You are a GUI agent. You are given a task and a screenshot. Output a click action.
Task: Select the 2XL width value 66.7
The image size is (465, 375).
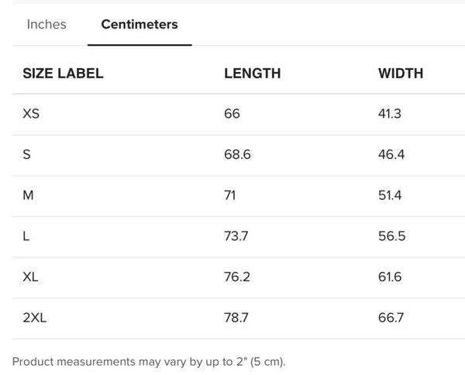[x=391, y=317]
